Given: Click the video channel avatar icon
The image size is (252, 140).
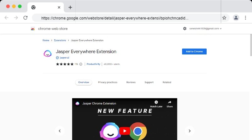Looking at the screenshot, I should click(77, 104).
